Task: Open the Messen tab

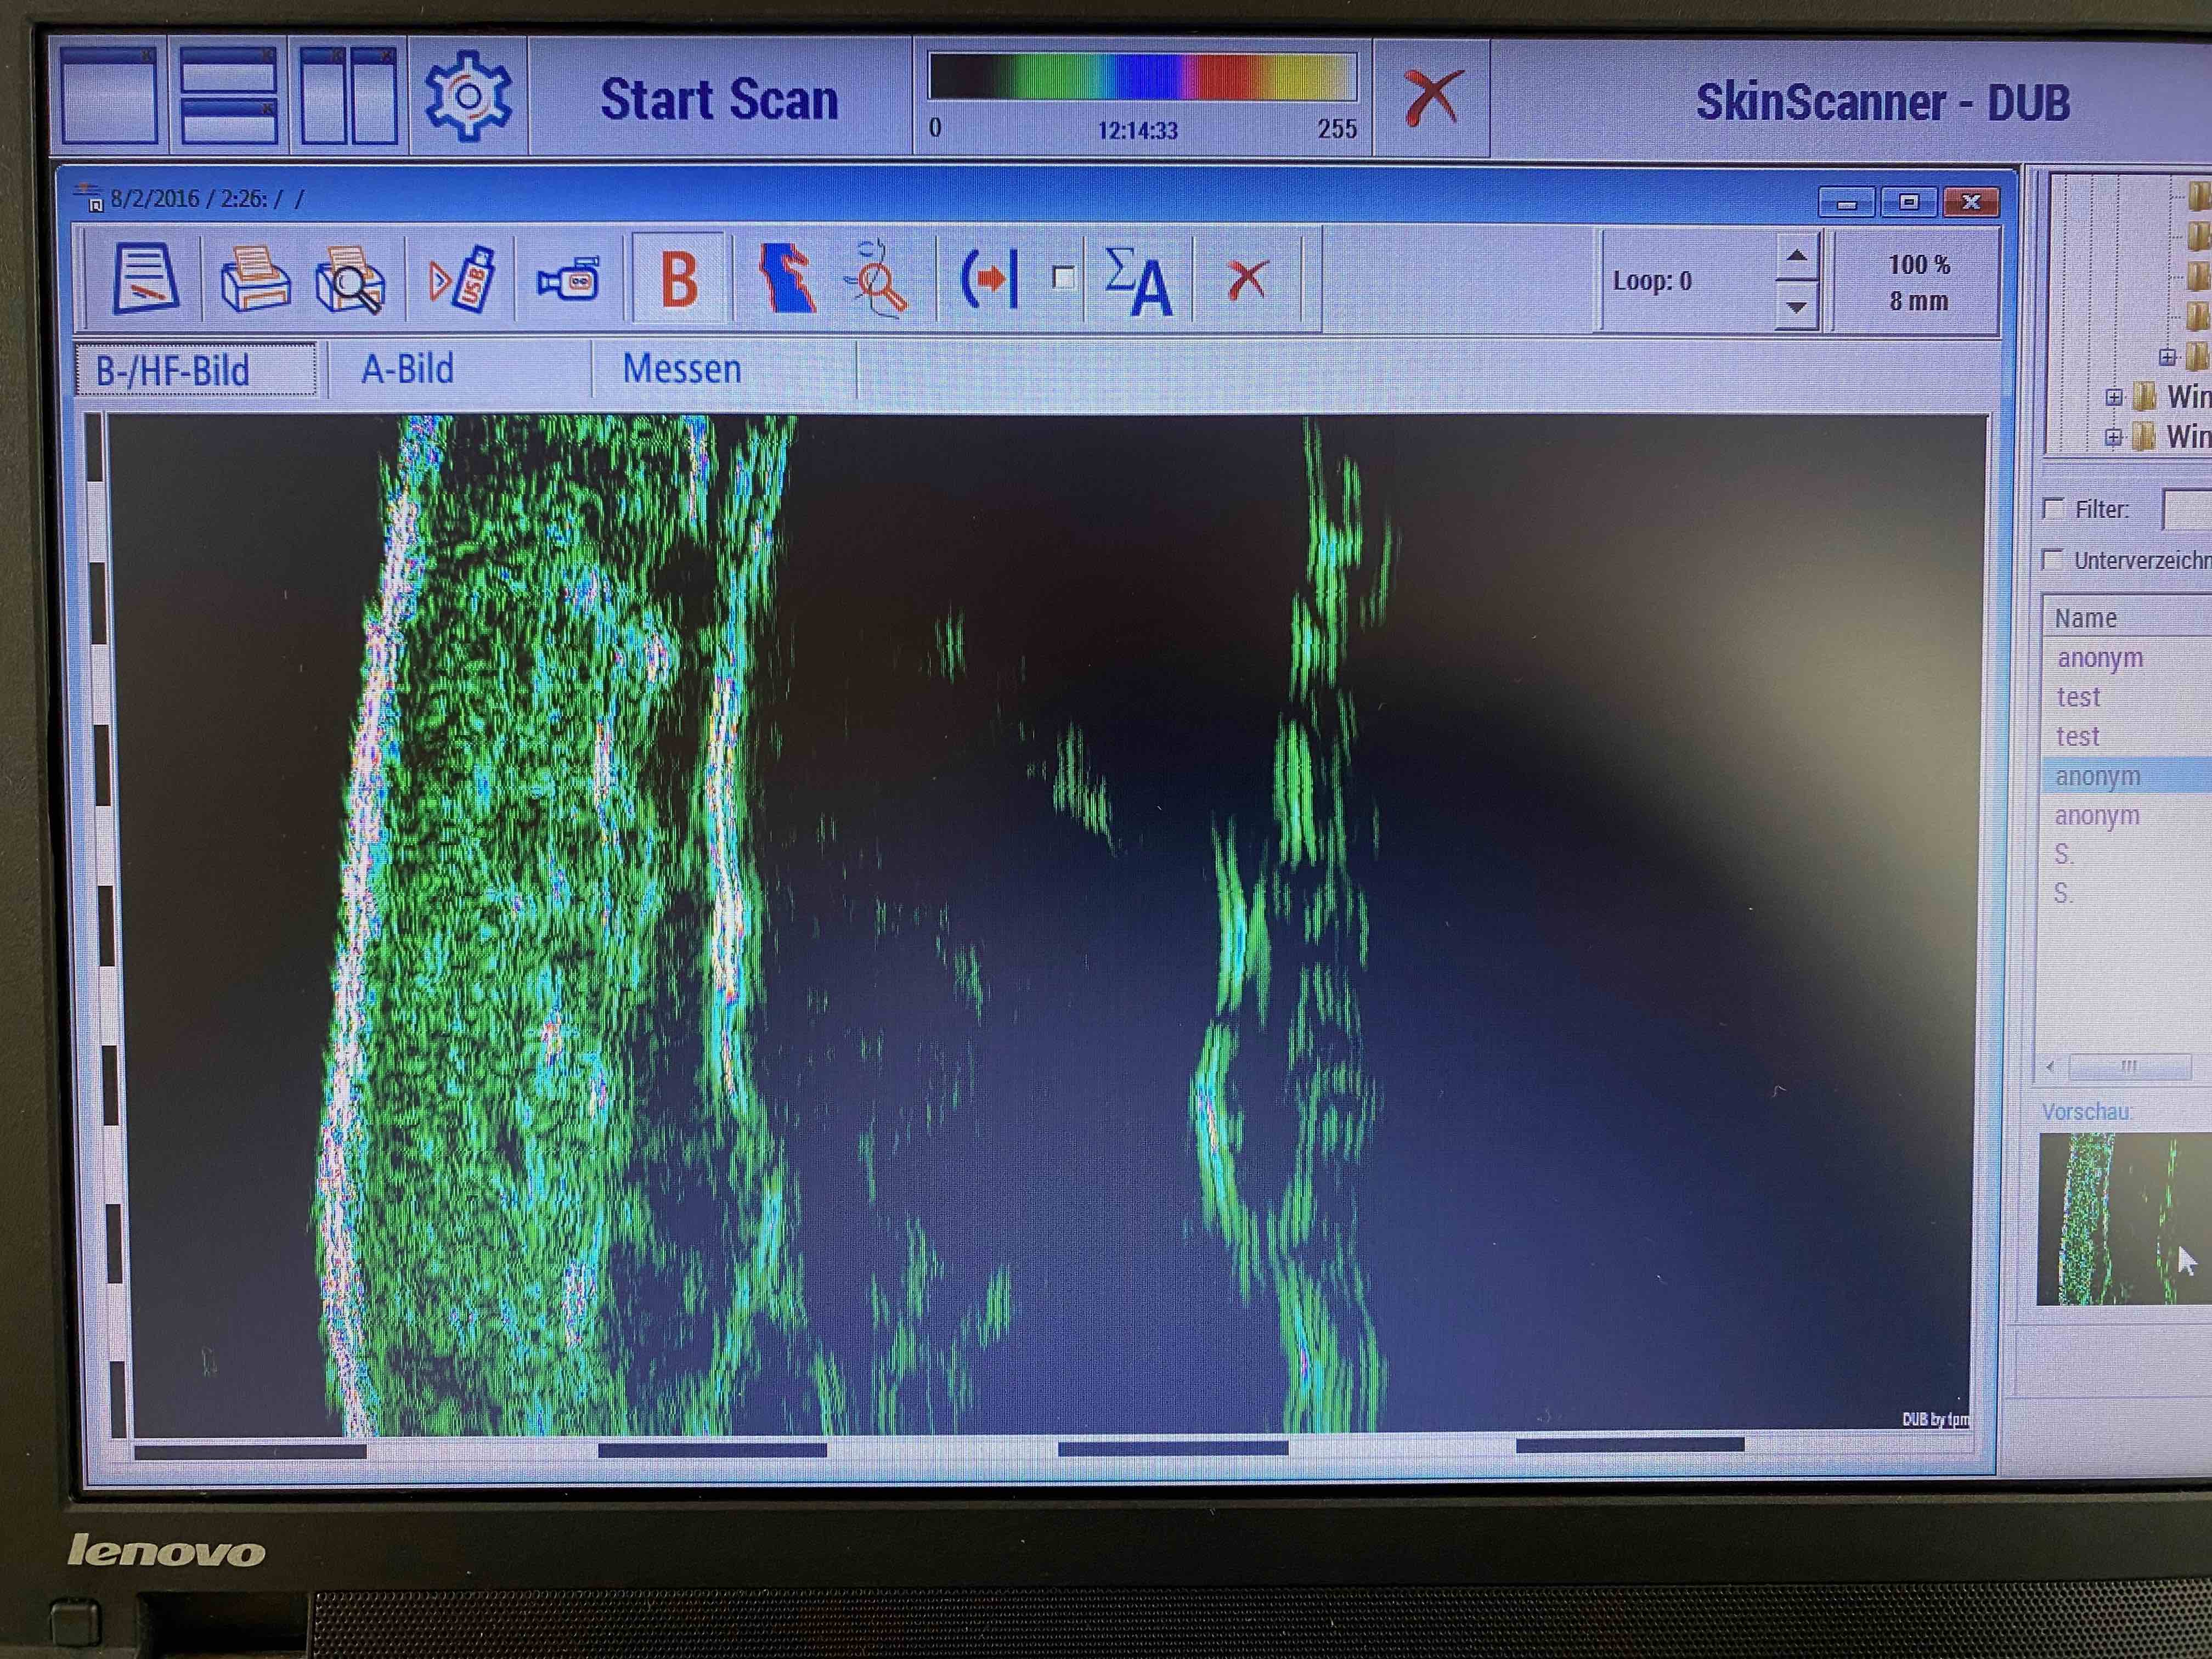Action: [x=682, y=370]
